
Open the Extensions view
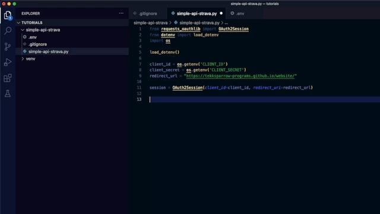pyautogui.click(x=8, y=78)
